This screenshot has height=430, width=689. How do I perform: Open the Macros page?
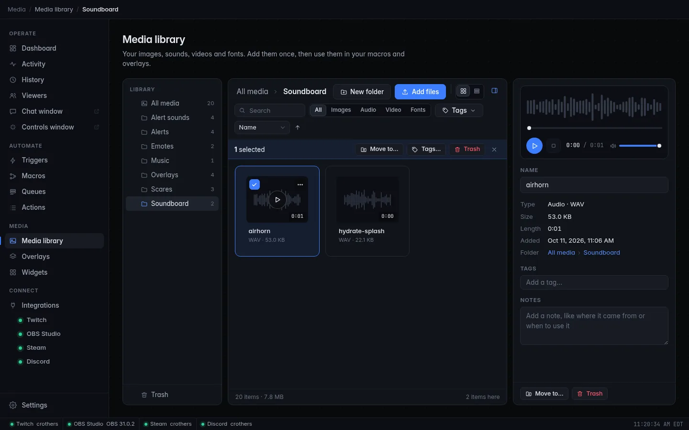[x=54, y=176]
